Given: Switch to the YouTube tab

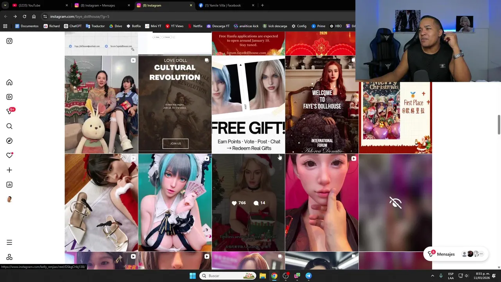Looking at the screenshot, I should click(40, 5).
